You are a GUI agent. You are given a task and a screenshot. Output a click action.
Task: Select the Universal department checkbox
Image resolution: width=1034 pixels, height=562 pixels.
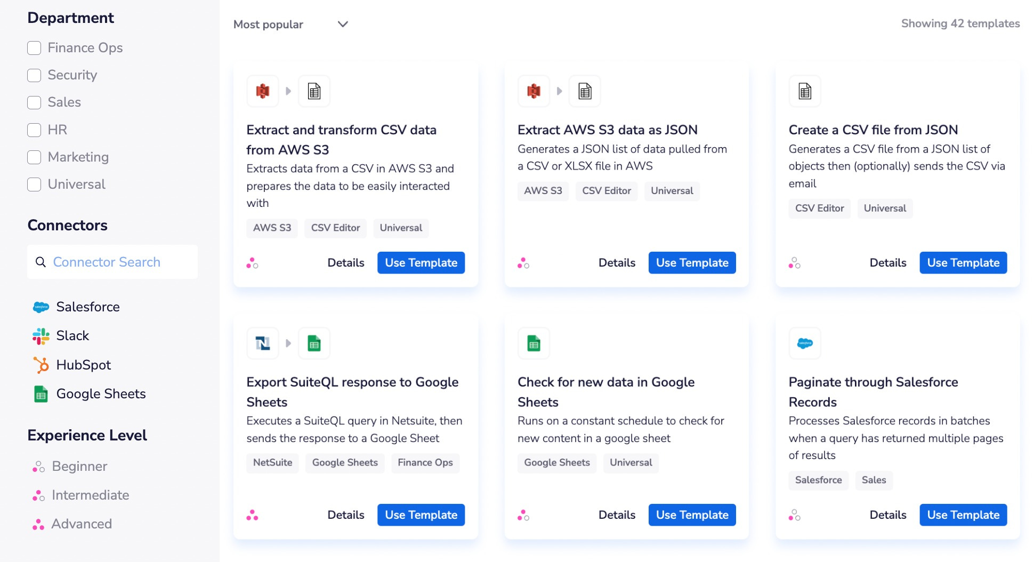click(x=34, y=184)
